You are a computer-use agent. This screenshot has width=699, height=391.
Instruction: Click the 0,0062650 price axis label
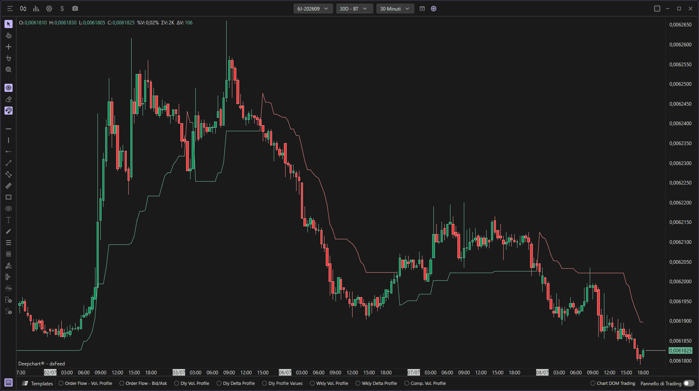point(680,25)
